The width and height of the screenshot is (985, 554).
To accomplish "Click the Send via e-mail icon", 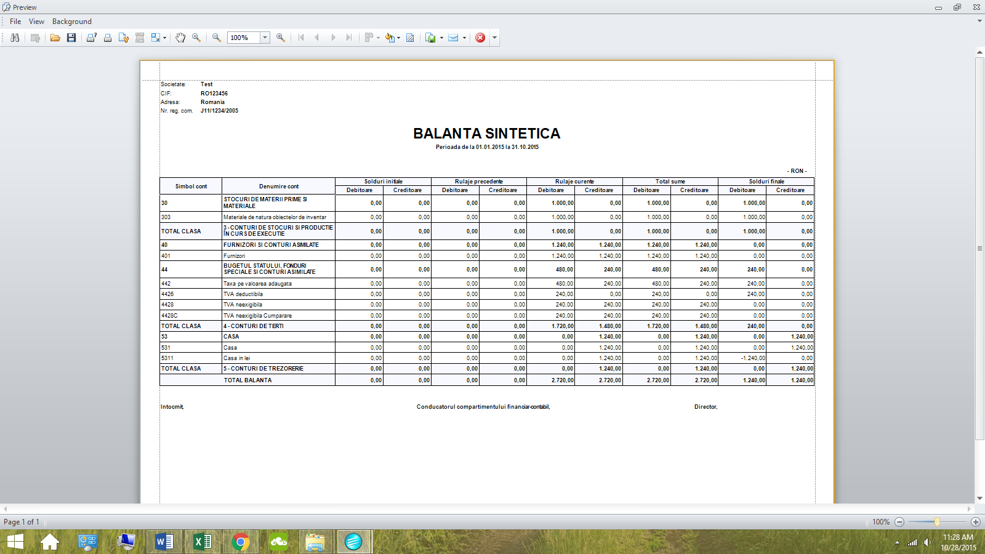I will (x=453, y=38).
